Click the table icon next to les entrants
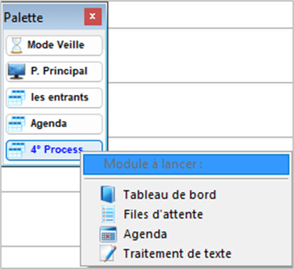Screen dimensions: 294x269 pyautogui.click(x=17, y=98)
